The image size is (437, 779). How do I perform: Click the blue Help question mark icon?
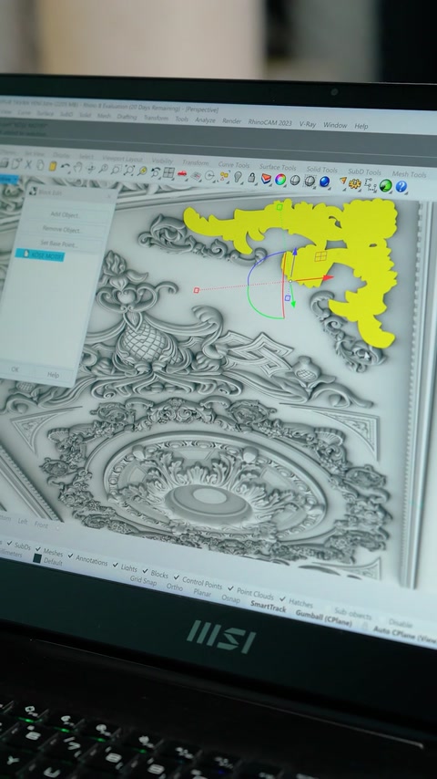(x=401, y=187)
